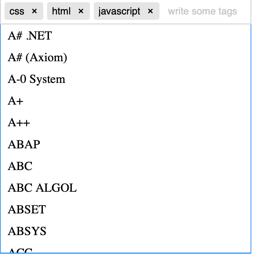This screenshot has width=265, height=264.
Task: Select the A+ suggestion
Action: pos(126,101)
